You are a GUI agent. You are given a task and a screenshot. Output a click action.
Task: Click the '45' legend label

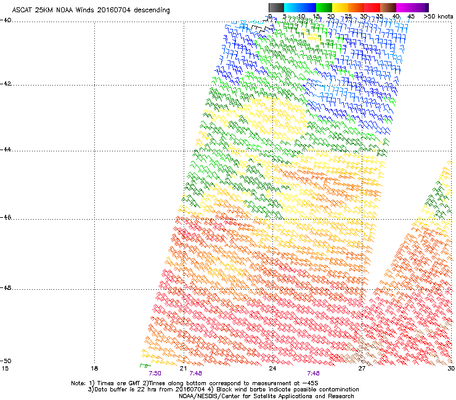pyautogui.click(x=411, y=17)
